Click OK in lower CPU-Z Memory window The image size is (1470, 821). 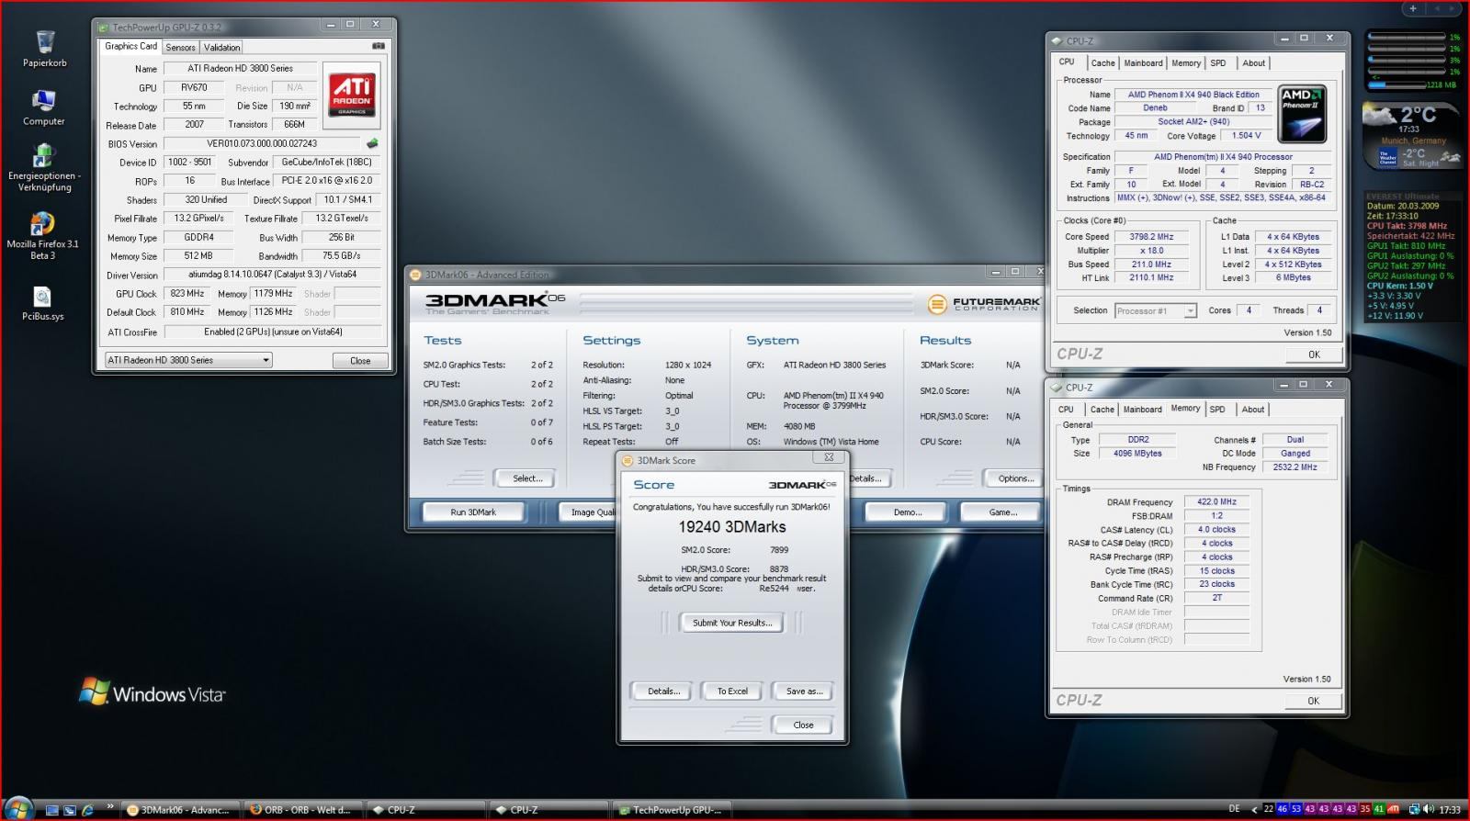[x=1313, y=701]
